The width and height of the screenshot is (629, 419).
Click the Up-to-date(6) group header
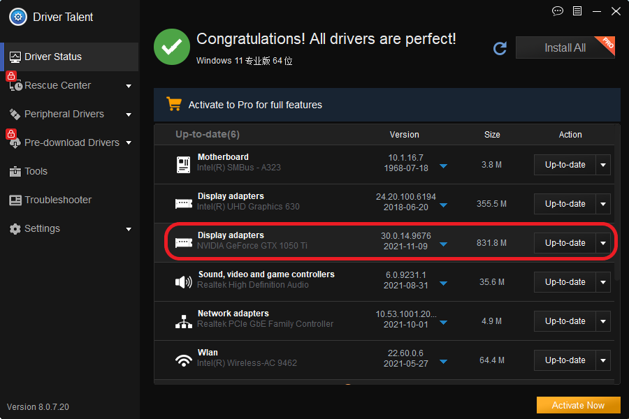click(208, 134)
